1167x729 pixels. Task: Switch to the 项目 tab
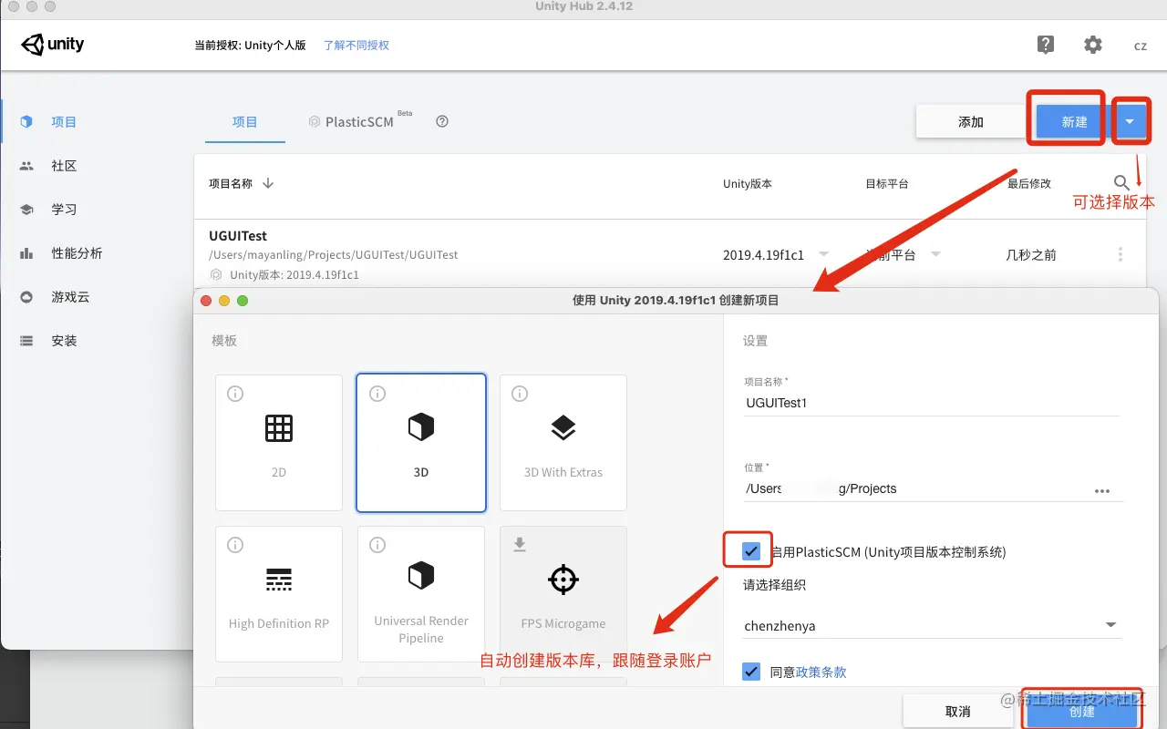(x=245, y=122)
